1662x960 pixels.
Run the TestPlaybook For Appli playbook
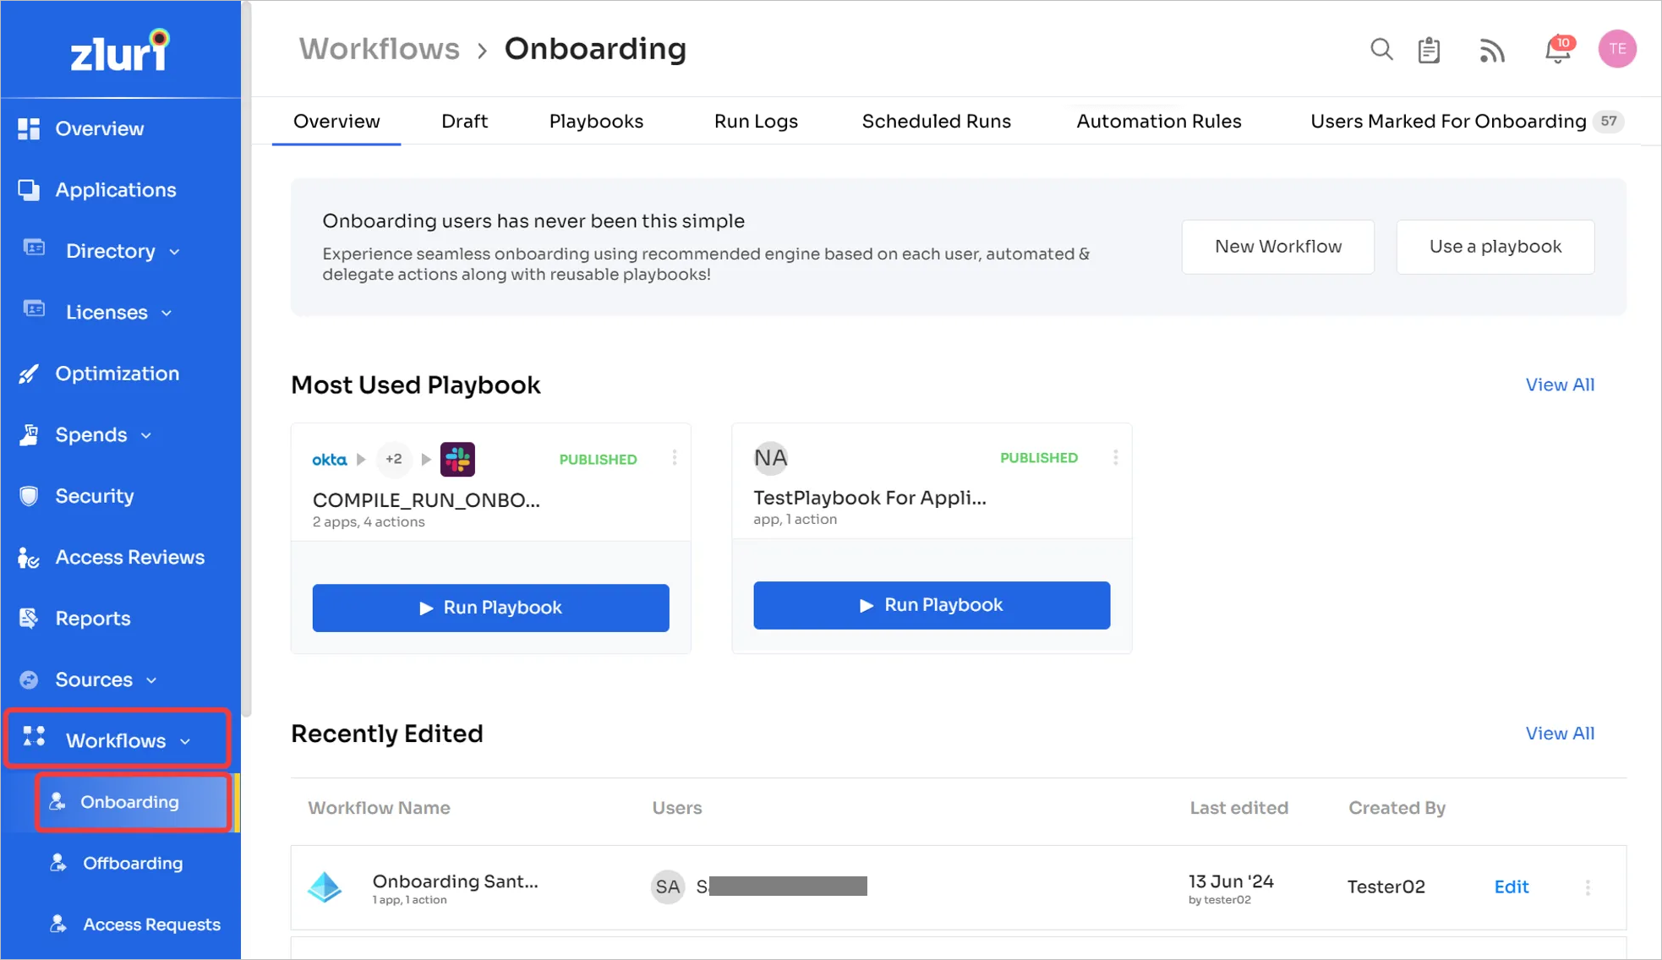click(x=931, y=605)
